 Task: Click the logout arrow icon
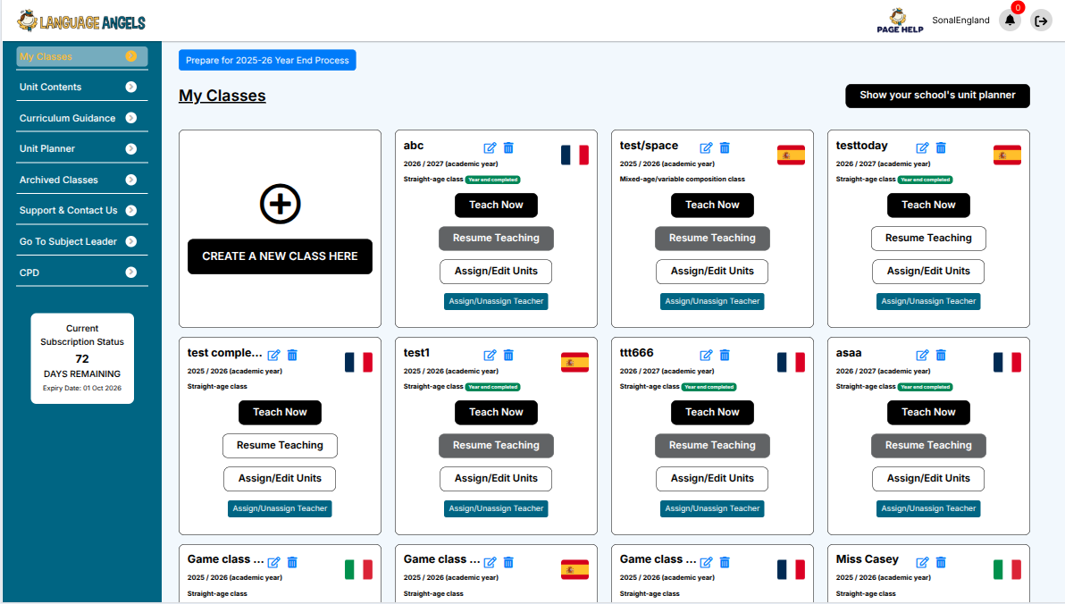click(1041, 21)
